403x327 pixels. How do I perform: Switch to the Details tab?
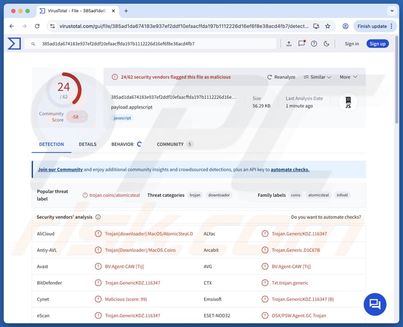87,144
